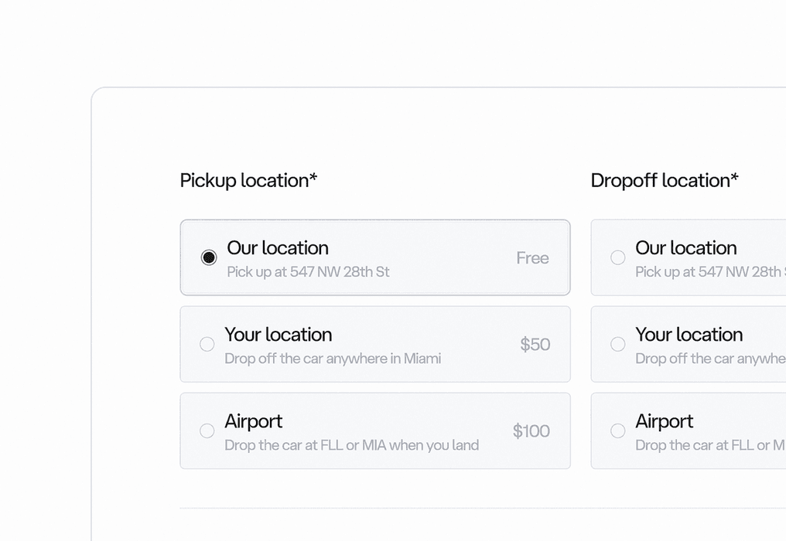
Task: Click the "Free" price in pickup options
Action: coord(532,258)
